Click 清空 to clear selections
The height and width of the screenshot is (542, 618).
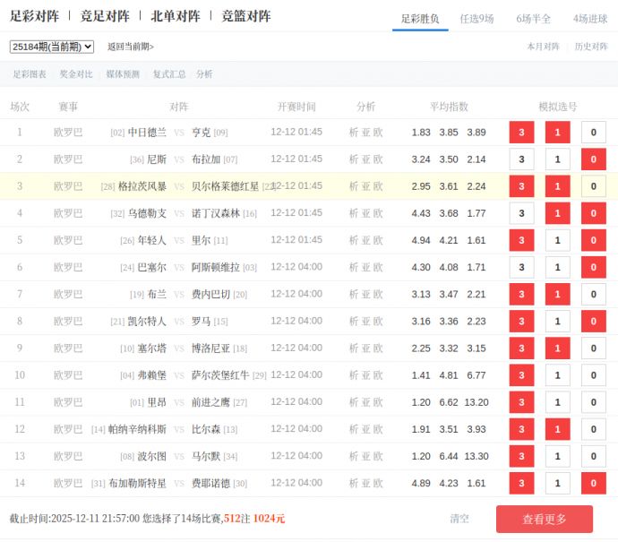point(459,519)
